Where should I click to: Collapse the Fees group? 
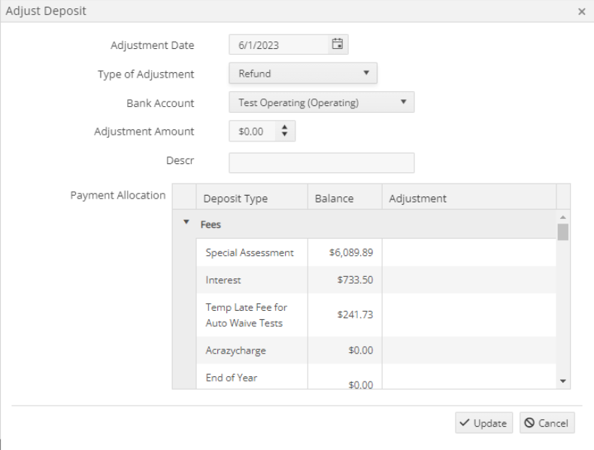click(186, 222)
